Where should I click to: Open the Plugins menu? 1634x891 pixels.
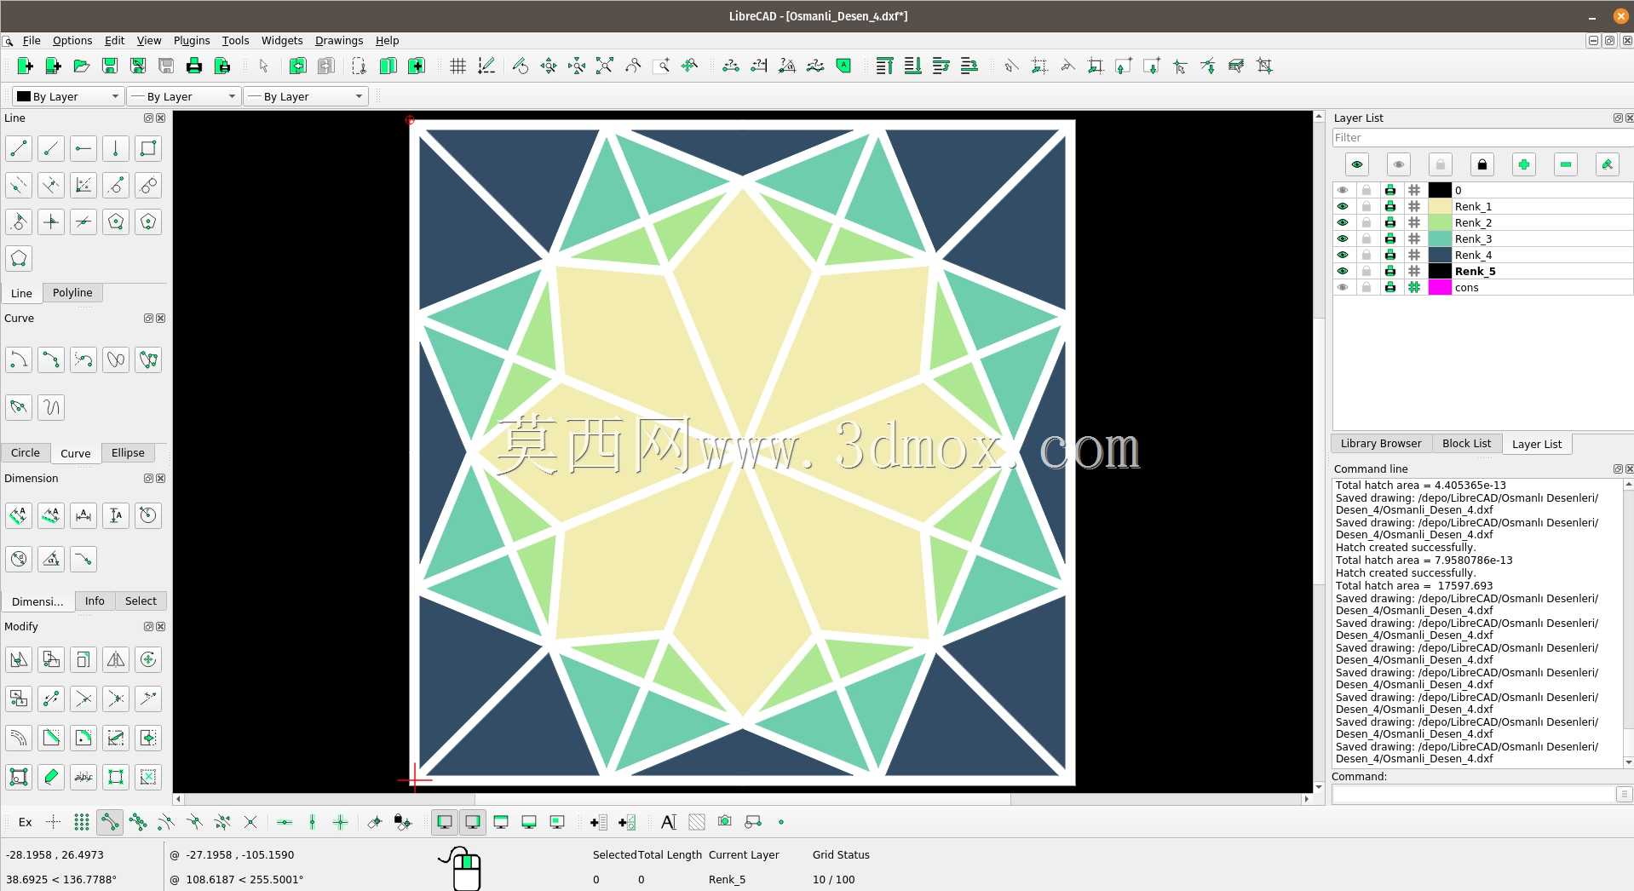pyautogui.click(x=192, y=40)
